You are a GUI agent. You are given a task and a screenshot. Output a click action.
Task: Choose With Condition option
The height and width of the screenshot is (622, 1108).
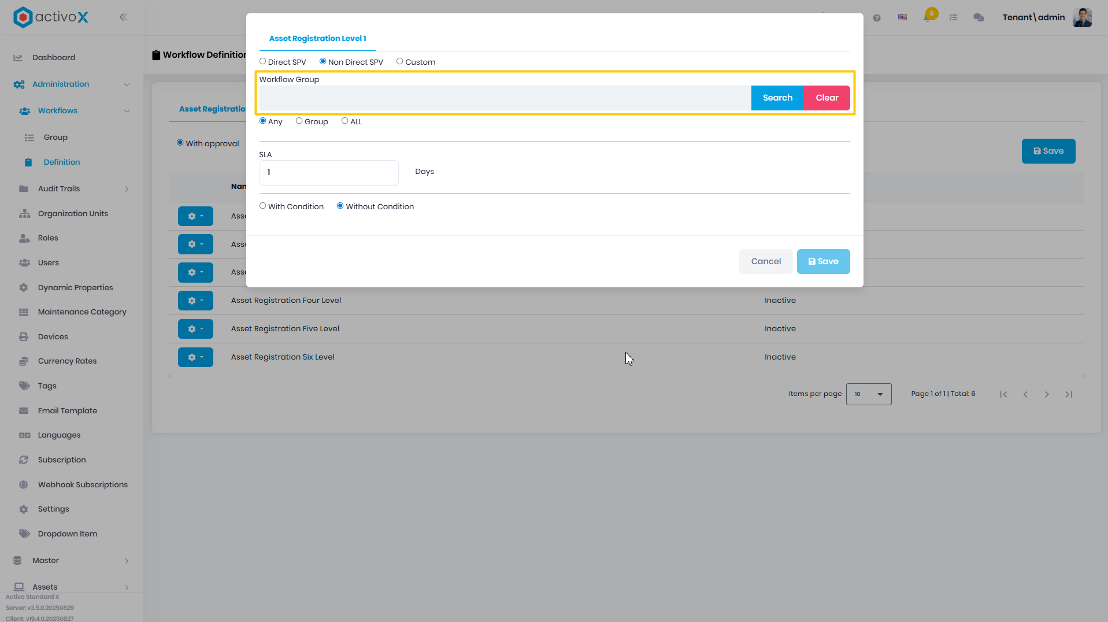tap(263, 206)
